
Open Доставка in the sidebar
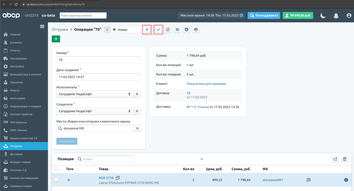tap(16, 154)
